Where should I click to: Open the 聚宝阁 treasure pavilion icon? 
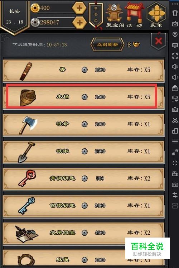point(115,16)
